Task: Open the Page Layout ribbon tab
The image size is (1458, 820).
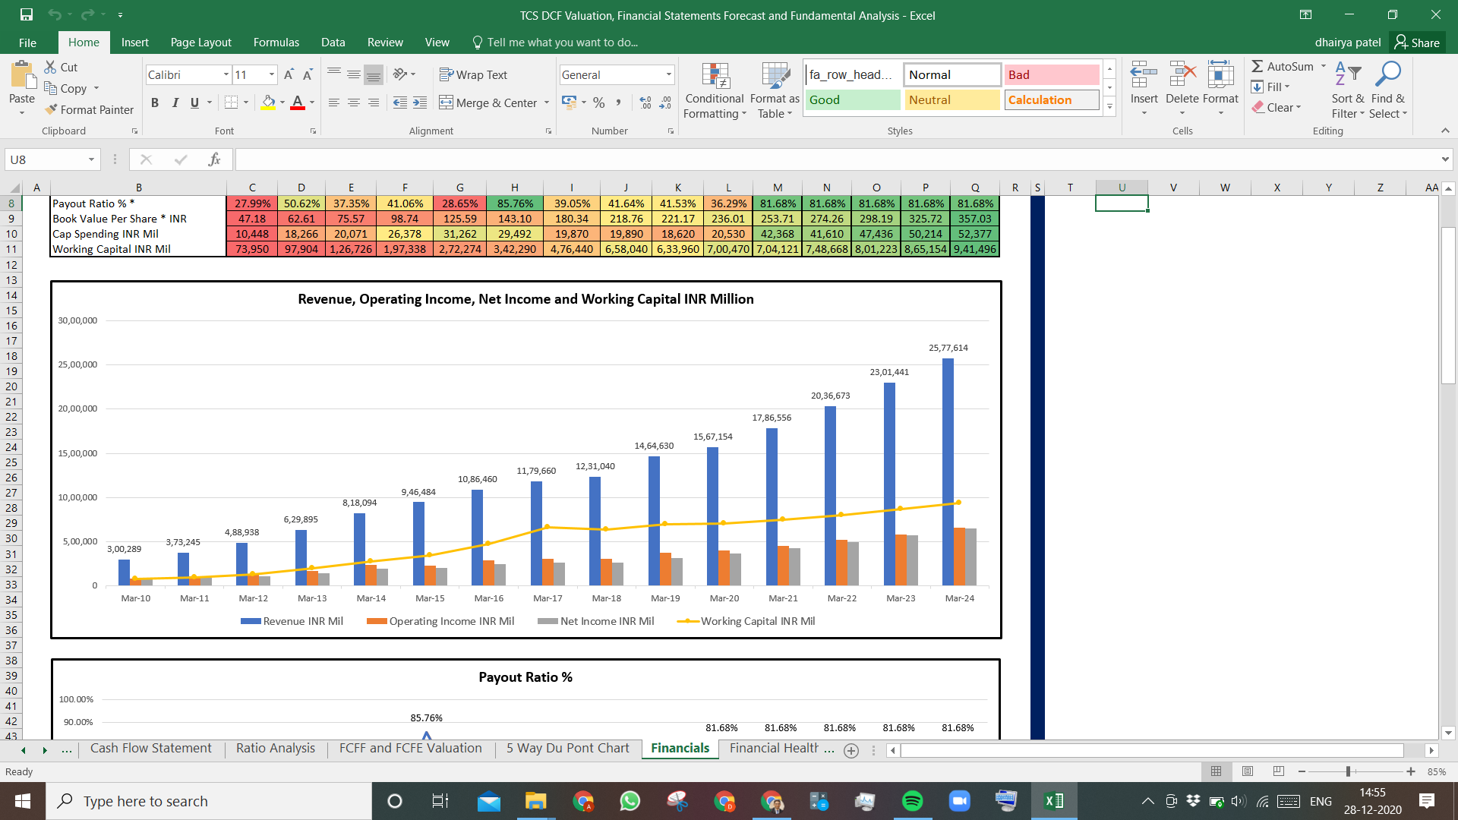Action: pos(200,43)
